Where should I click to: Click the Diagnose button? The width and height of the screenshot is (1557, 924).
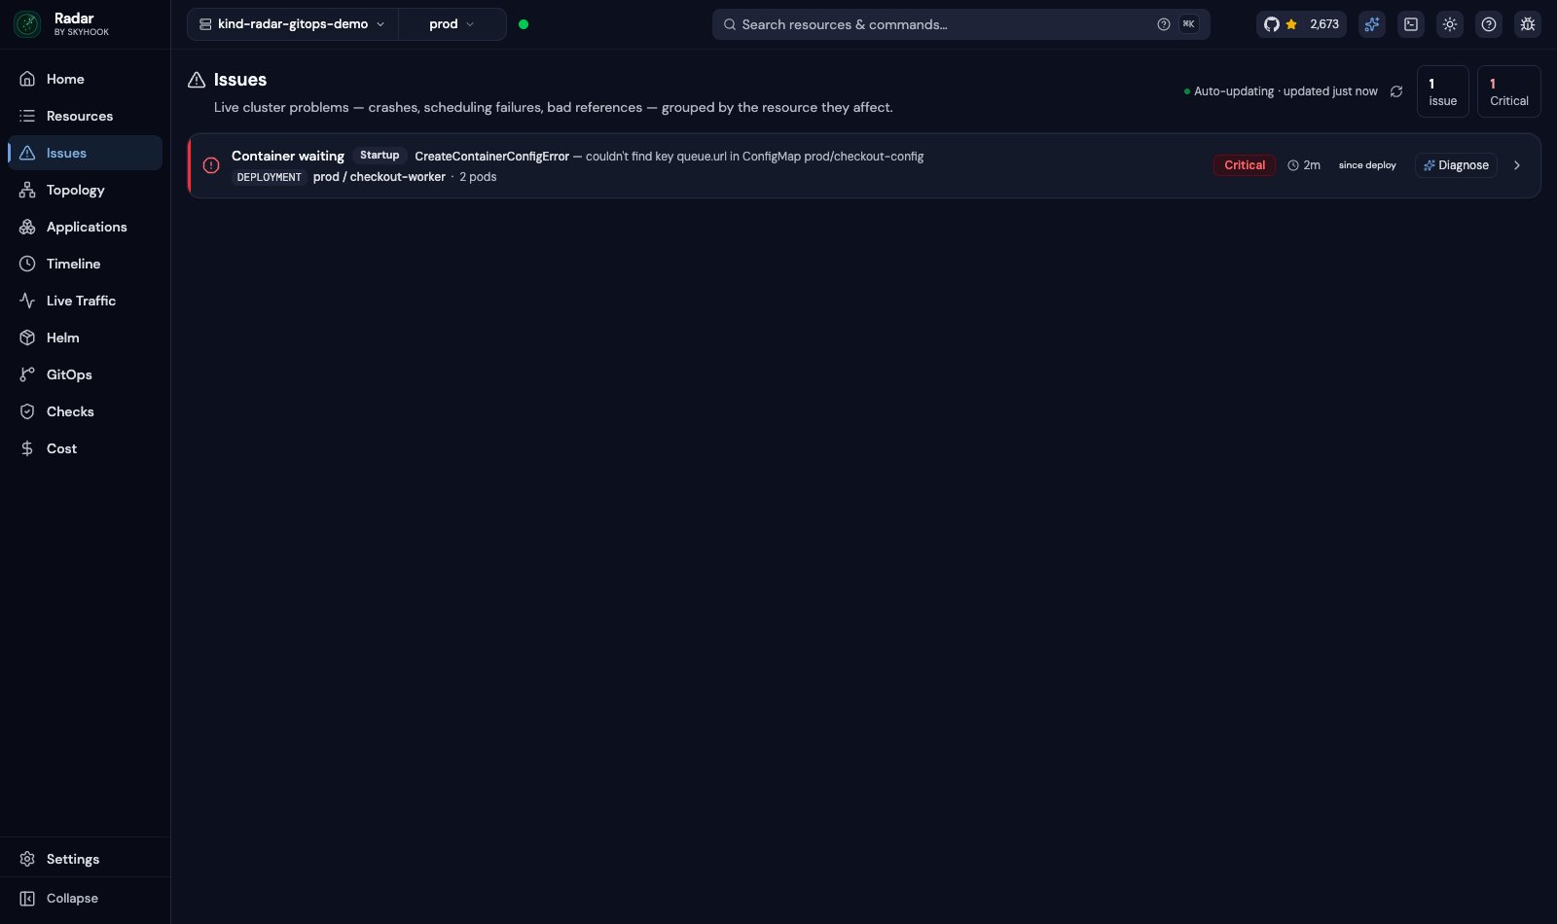(x=1456, y=165)
